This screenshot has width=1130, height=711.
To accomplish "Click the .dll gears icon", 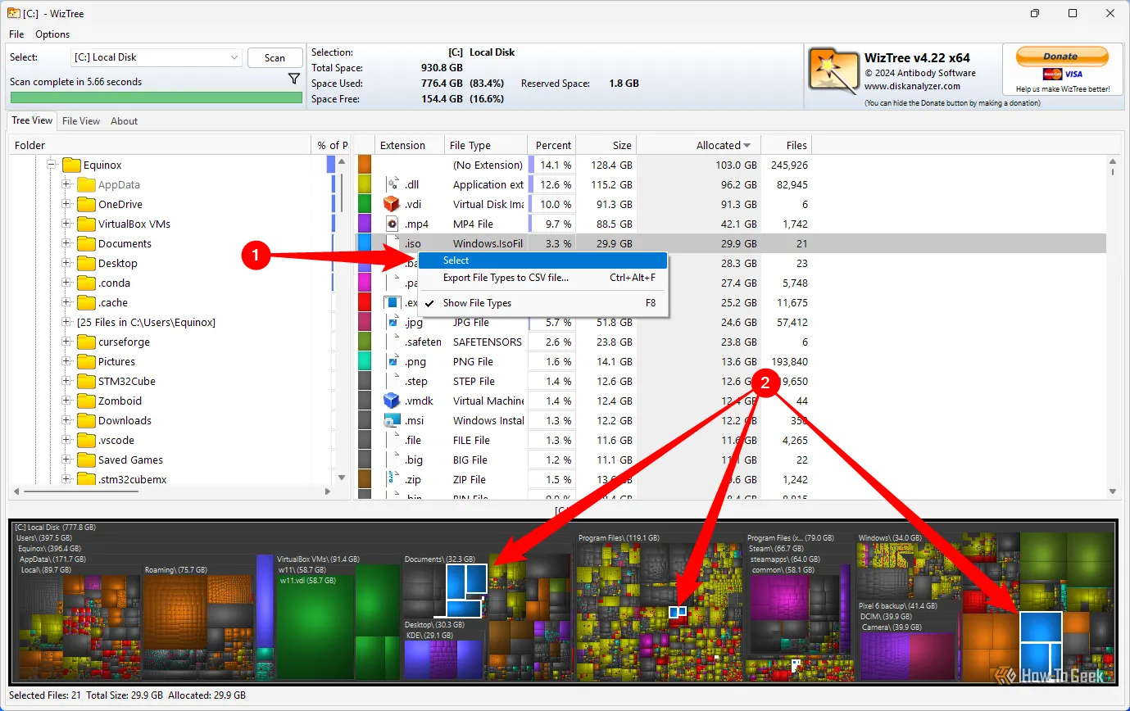I will click(392, 184).
